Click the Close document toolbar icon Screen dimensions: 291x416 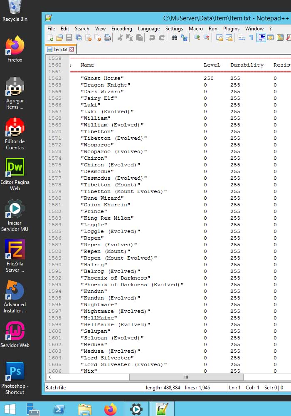[88, 38]
